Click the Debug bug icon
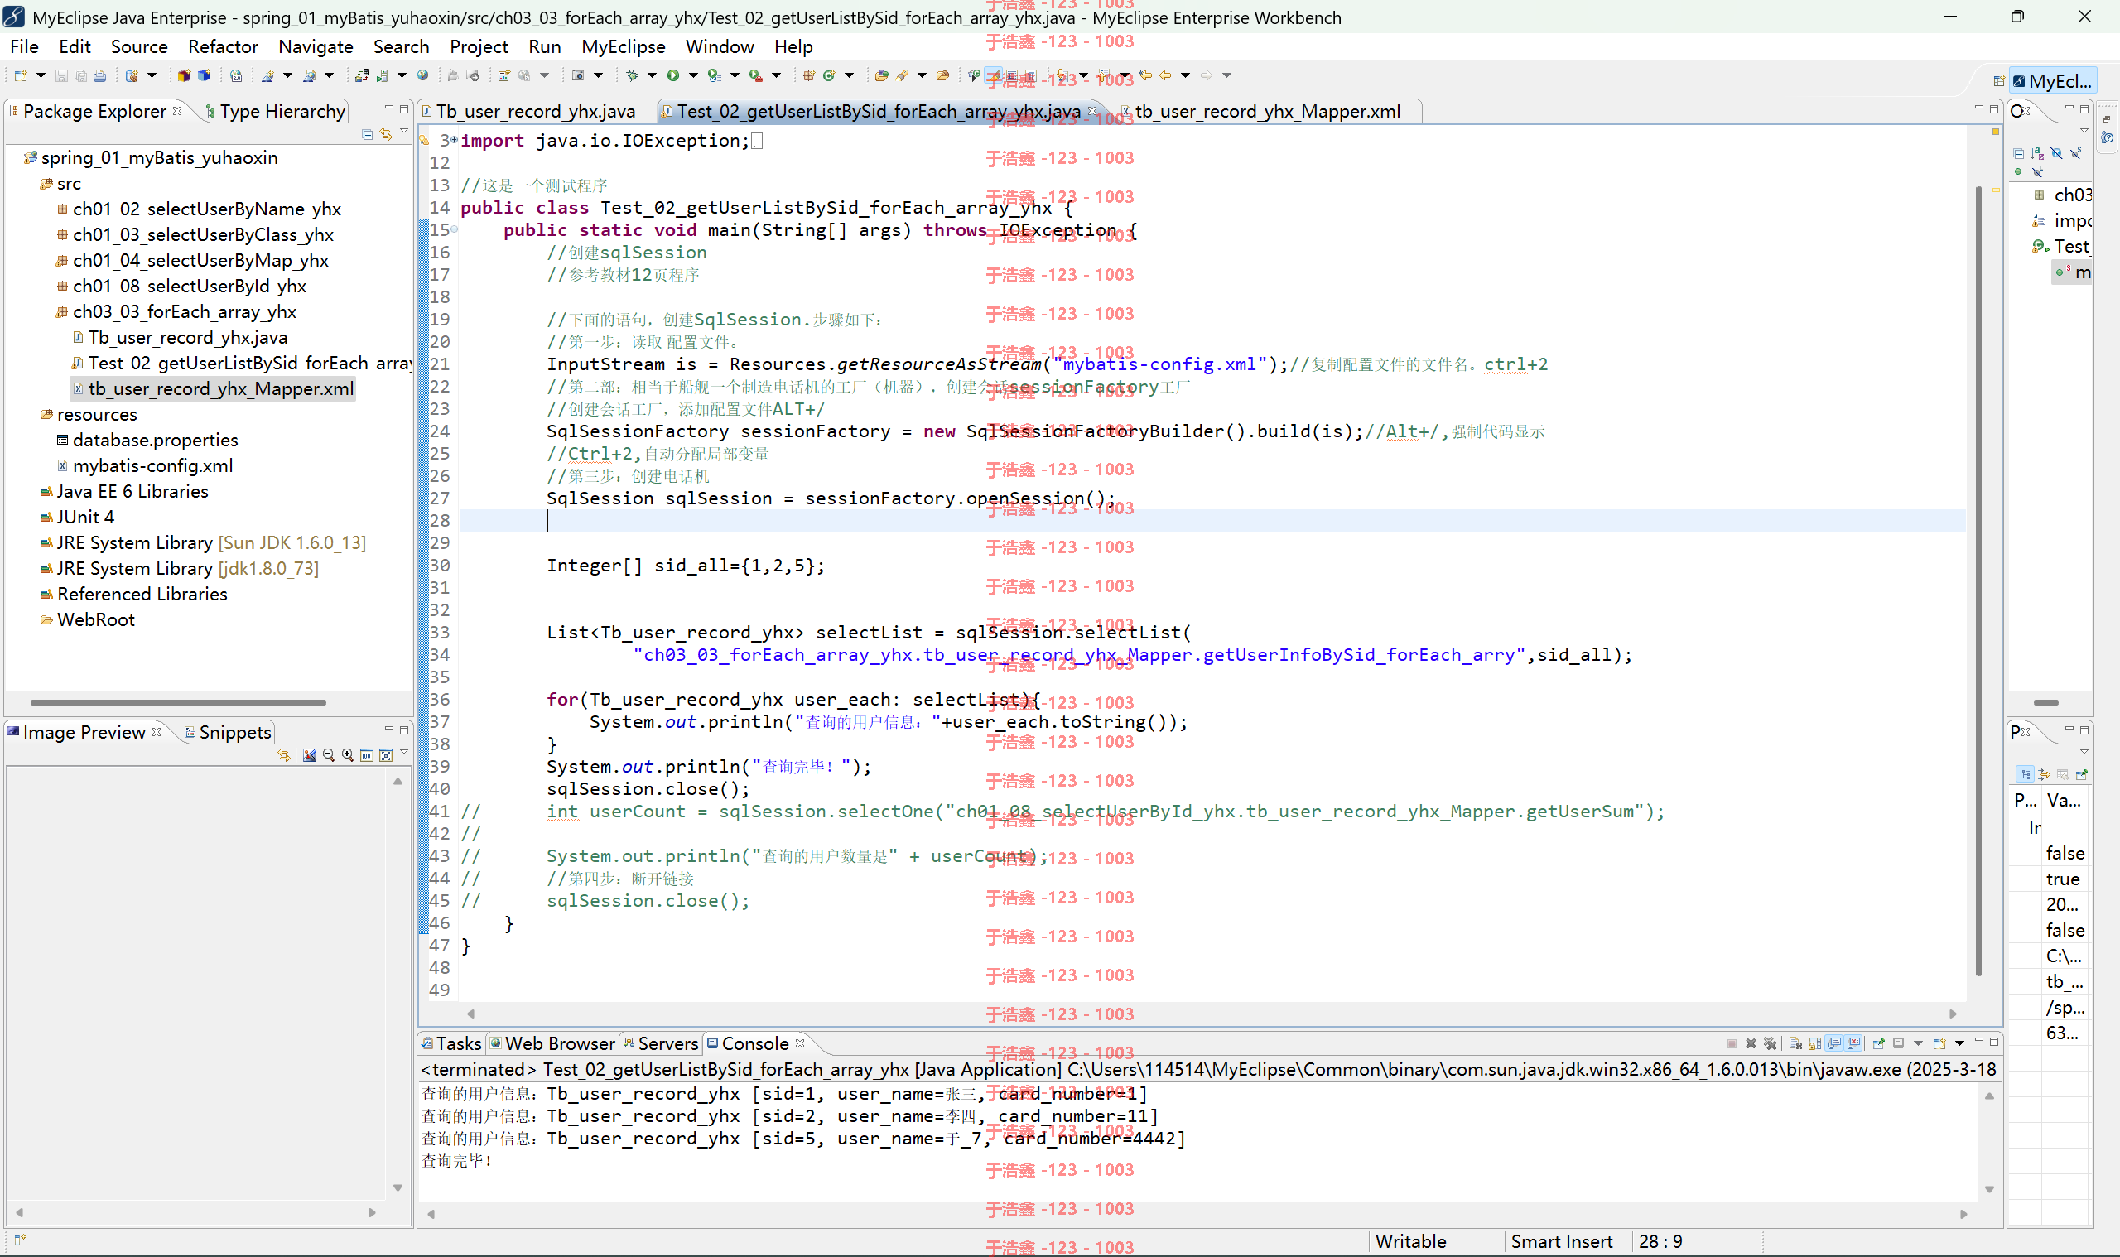Image resolution: width=2120 pixels, height=1257 pixels. pyautogui.click(x=632, y=75)
